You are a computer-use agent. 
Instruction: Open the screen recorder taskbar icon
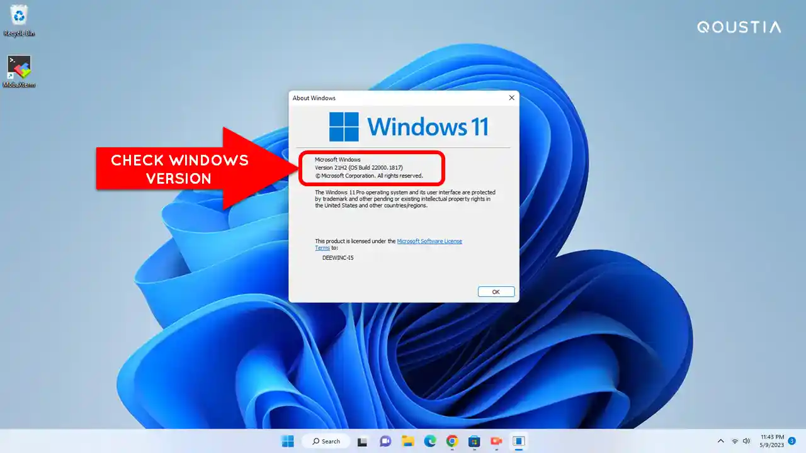tap(496, 441)
